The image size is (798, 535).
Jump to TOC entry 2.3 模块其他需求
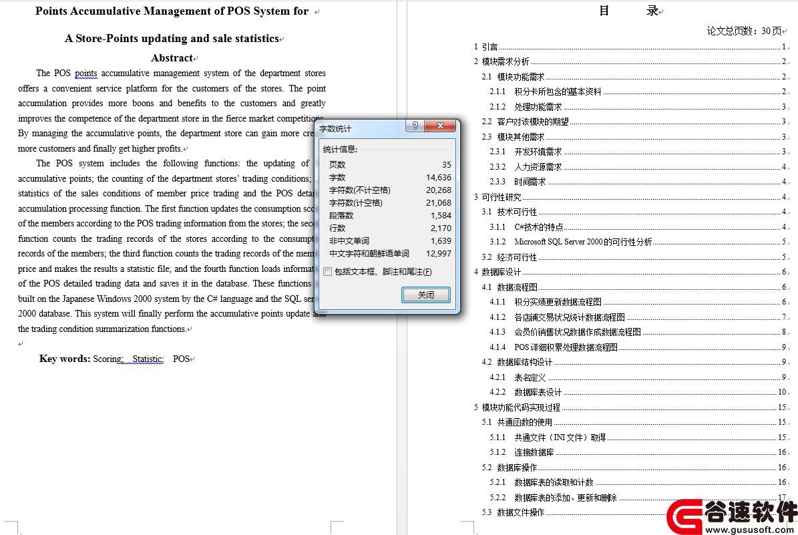pos(634,137)
